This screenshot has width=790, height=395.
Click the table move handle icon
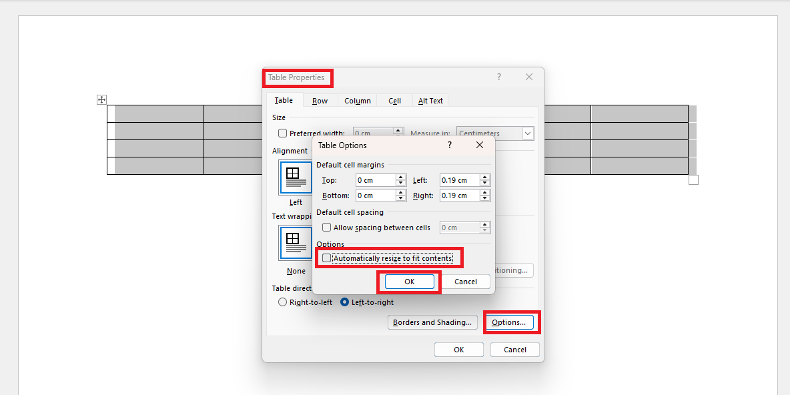point(101,99)
